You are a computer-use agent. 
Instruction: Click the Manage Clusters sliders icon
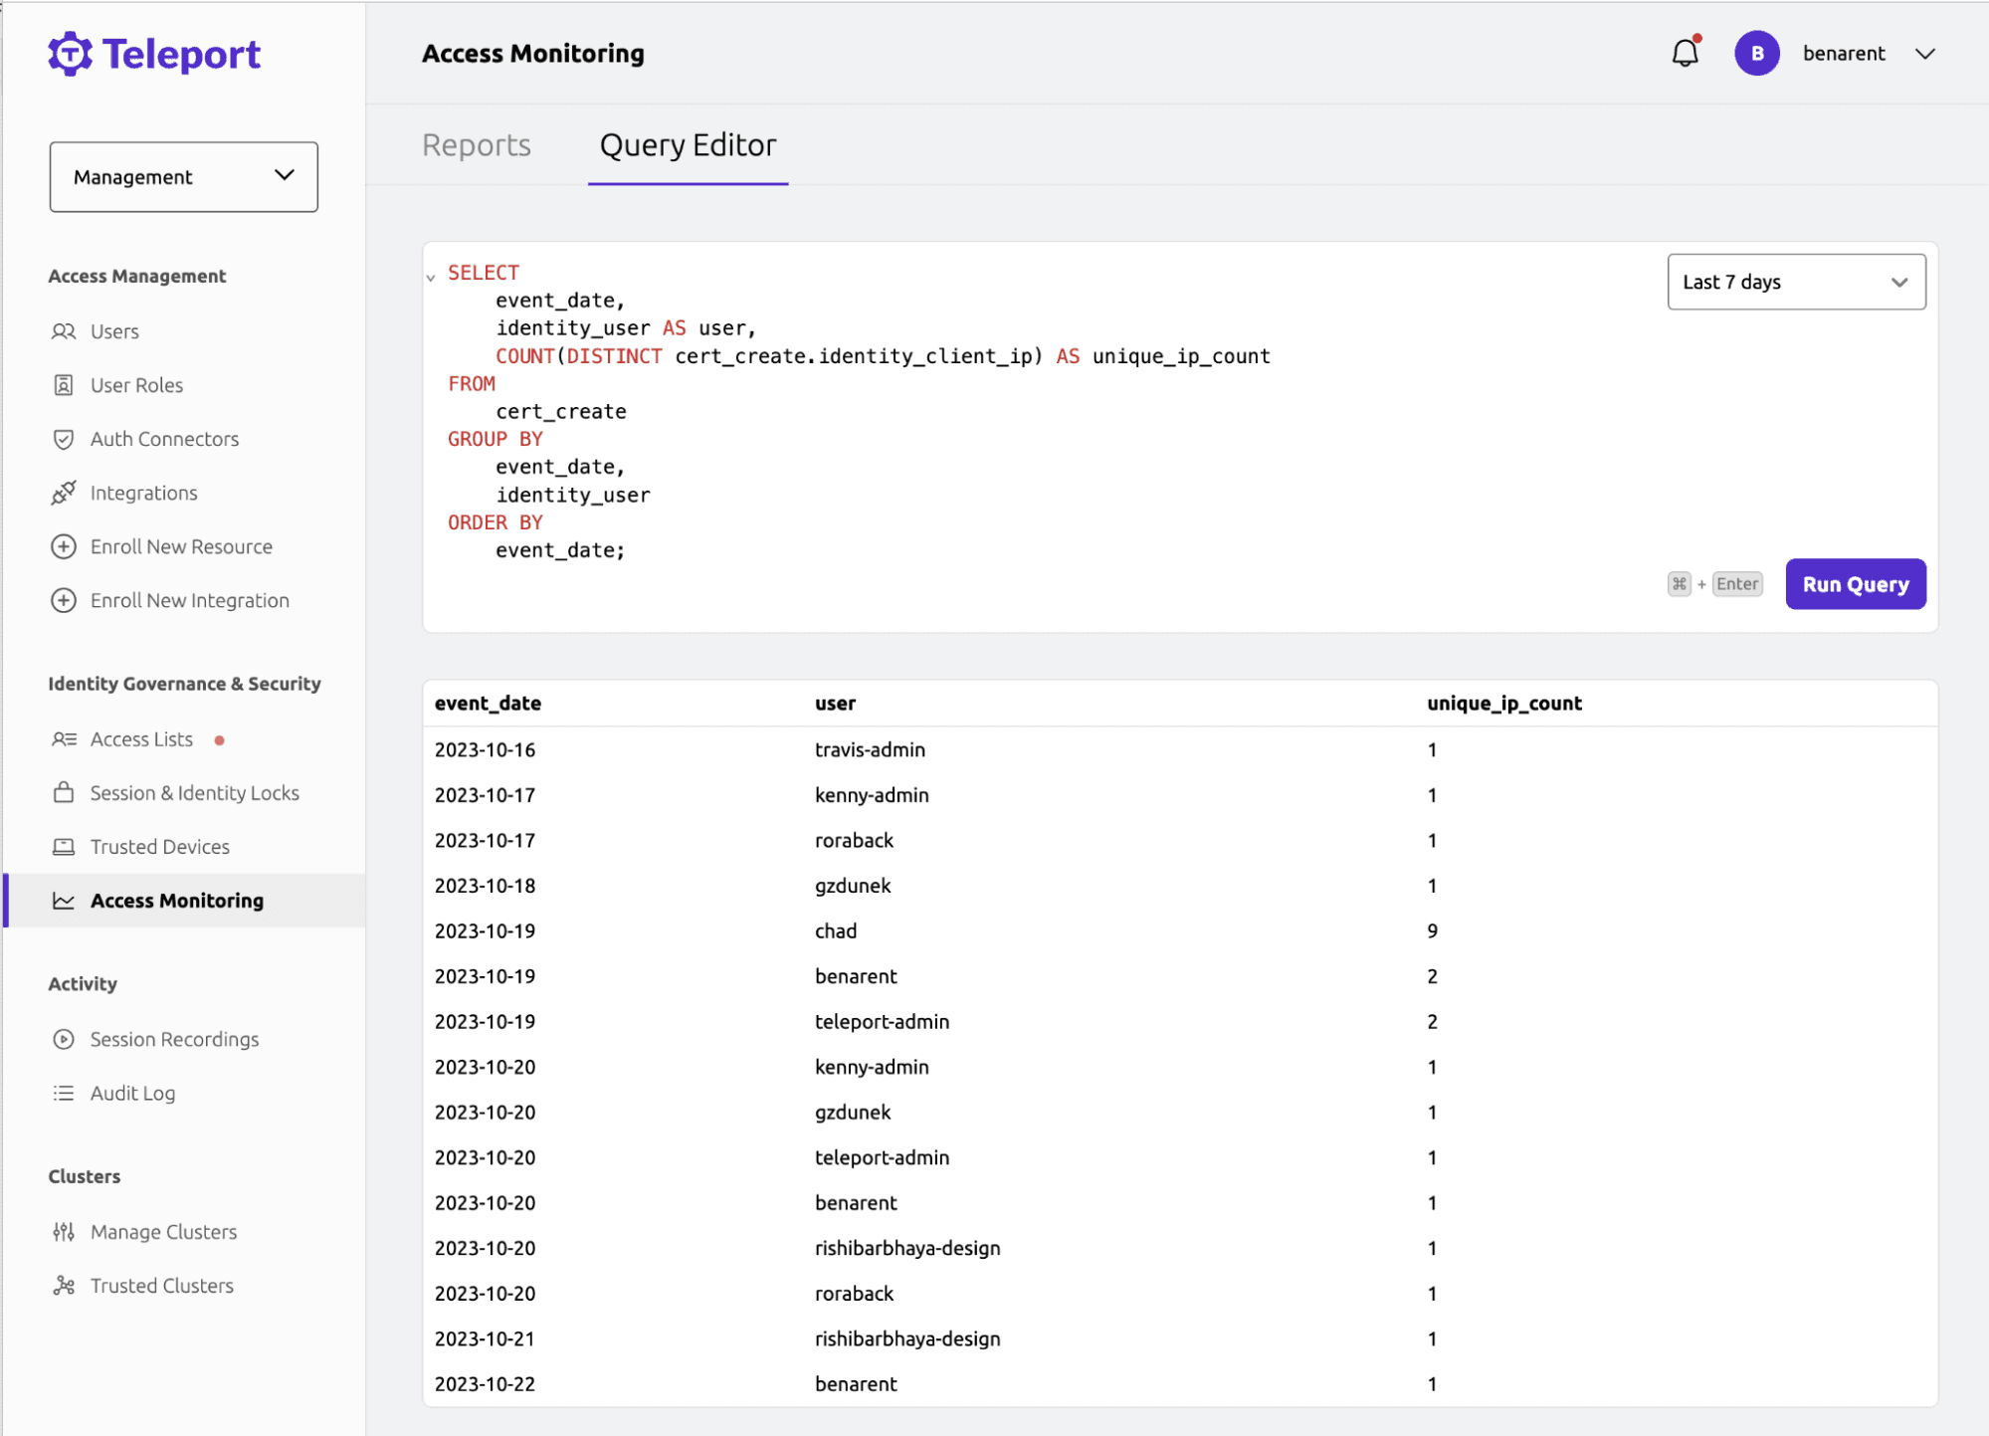(64, 1232)
